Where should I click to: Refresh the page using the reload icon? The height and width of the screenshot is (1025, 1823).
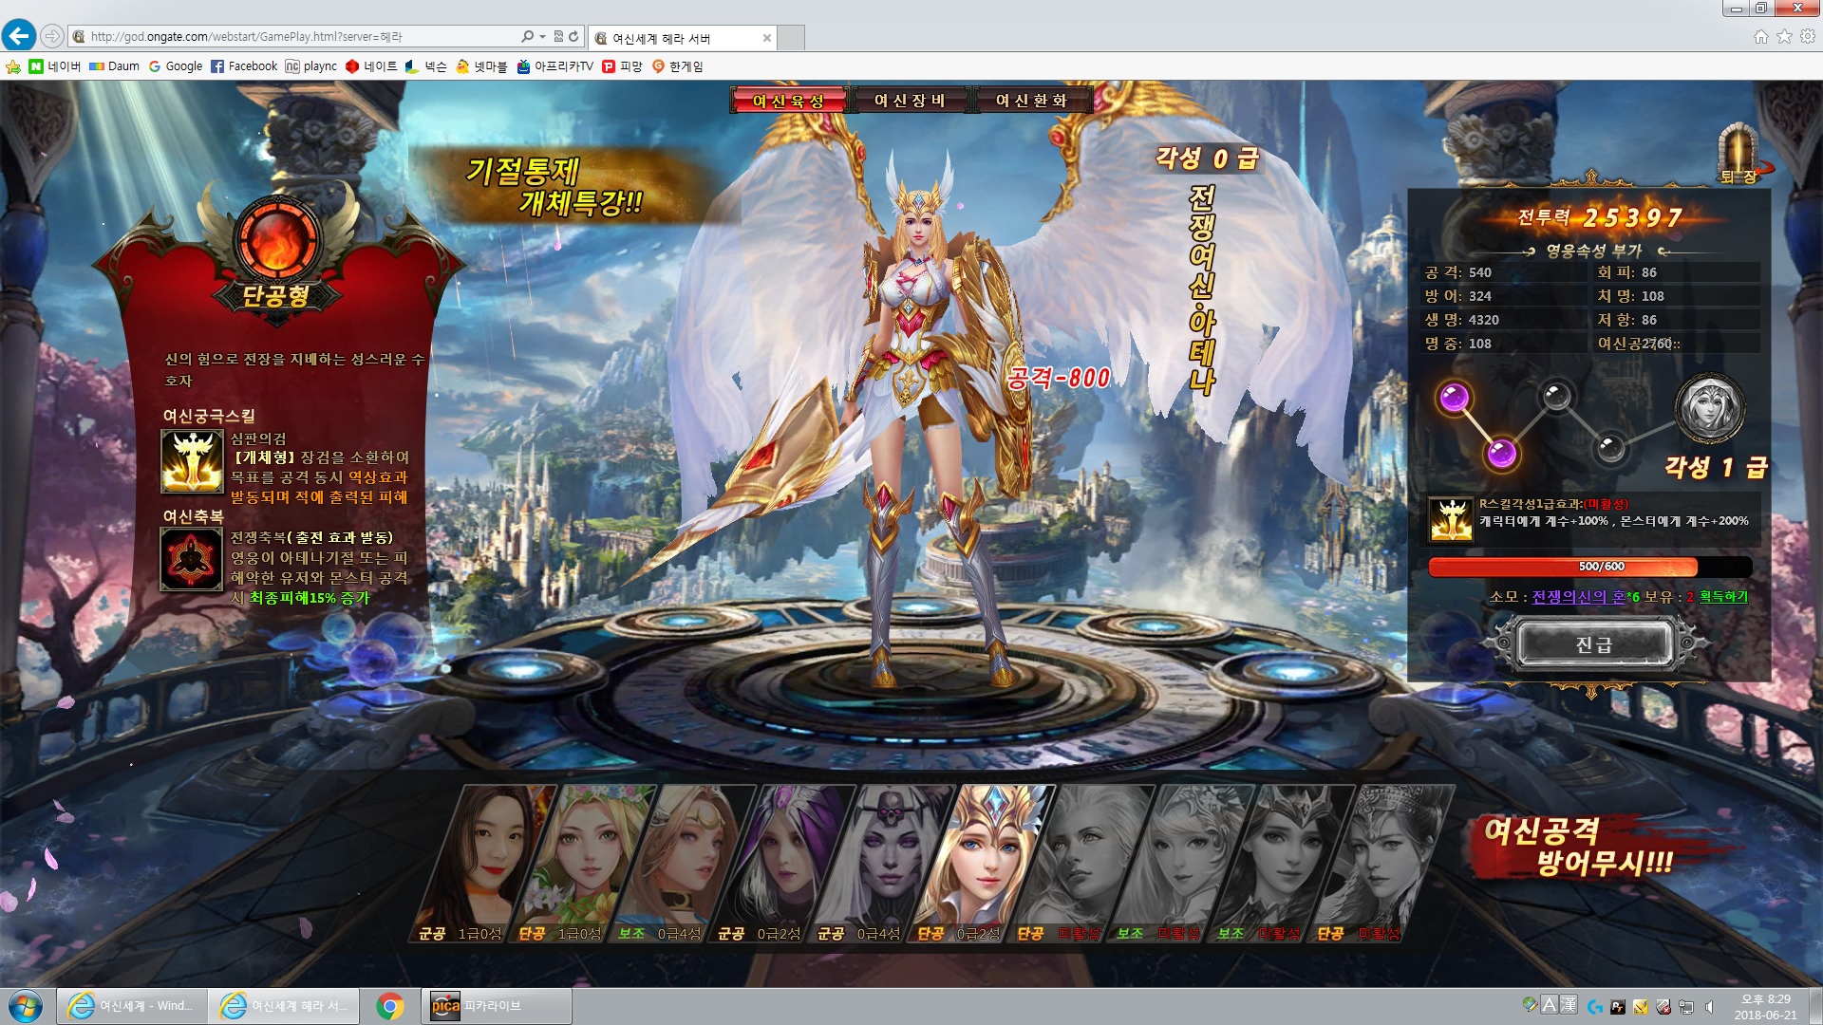(x=573, y=36)
